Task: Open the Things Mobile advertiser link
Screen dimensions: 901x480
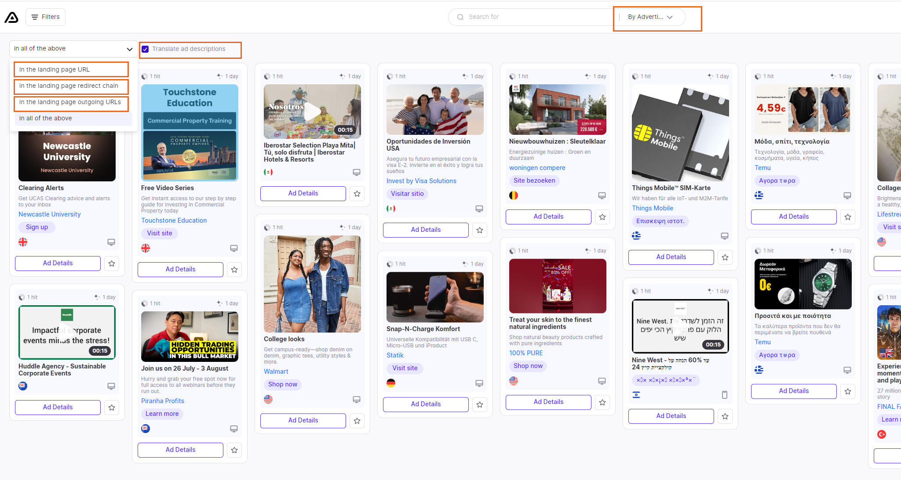Action: click(x=653, y=208)
